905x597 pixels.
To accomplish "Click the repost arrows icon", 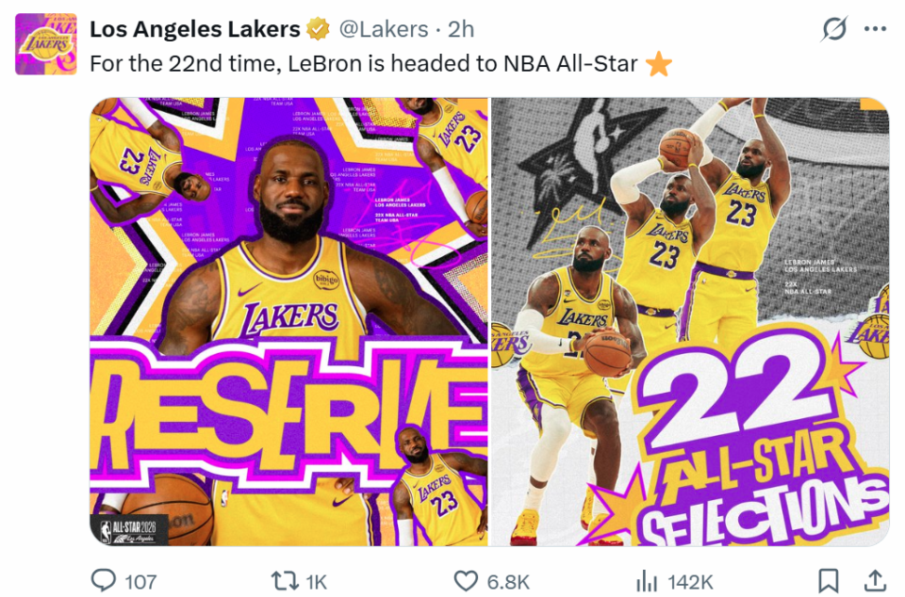I will pyautogui.click(x=285, y=580).
